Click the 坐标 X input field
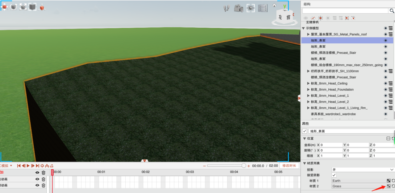This screenshot has height=193, width=395. point(331,145)
